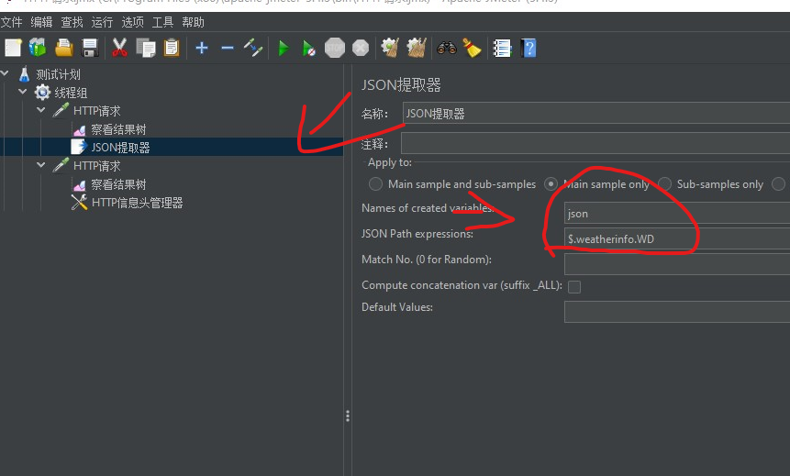Open 编辑 menu
Viewport: 790px width, 476px height.
pyautogui.click(x=41, y=22)
